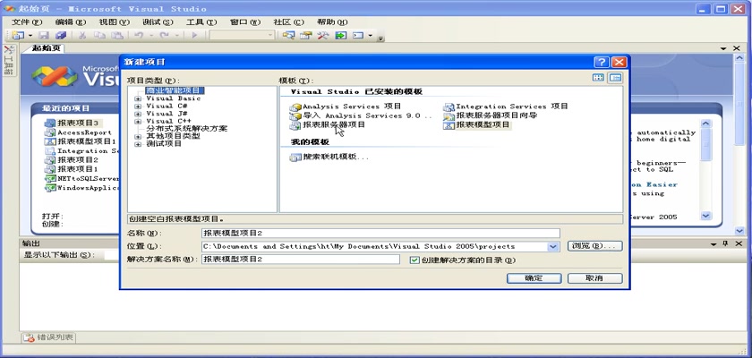Open the solution configuration combo box
The height and width of the screenshot is (358, 752).
coord(241,36)
